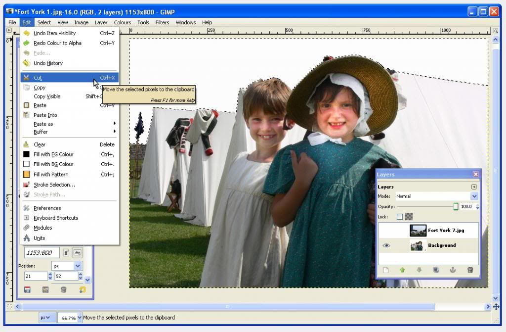
Task: Open the Help menu
Action: tap(207, 22)
